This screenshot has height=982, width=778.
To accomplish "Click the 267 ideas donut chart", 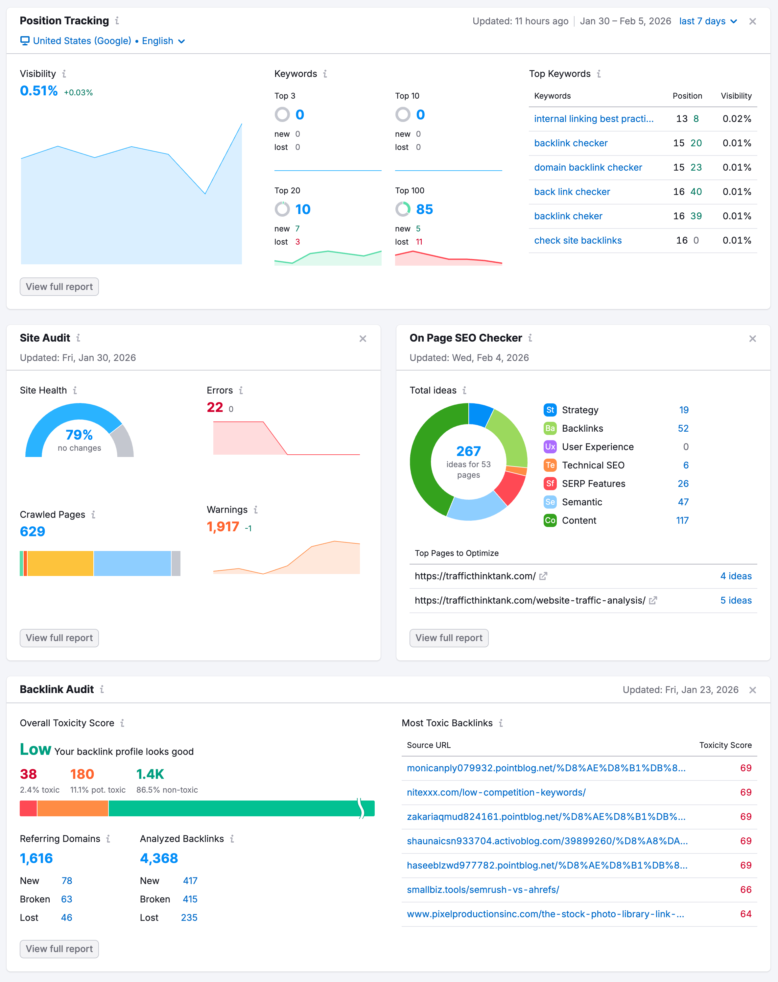I will 469,462.
